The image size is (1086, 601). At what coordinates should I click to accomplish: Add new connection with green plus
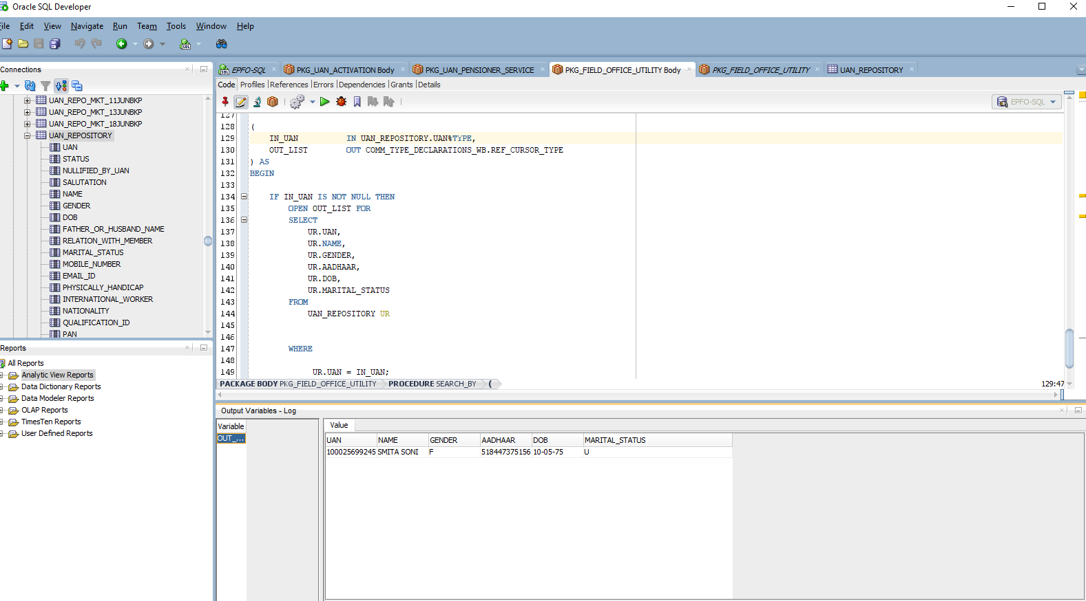coord(5,86)
